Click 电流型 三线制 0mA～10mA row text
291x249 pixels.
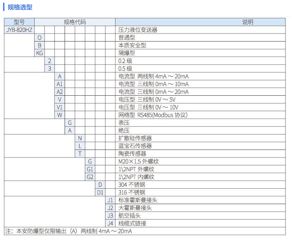(x=153, y=84)
